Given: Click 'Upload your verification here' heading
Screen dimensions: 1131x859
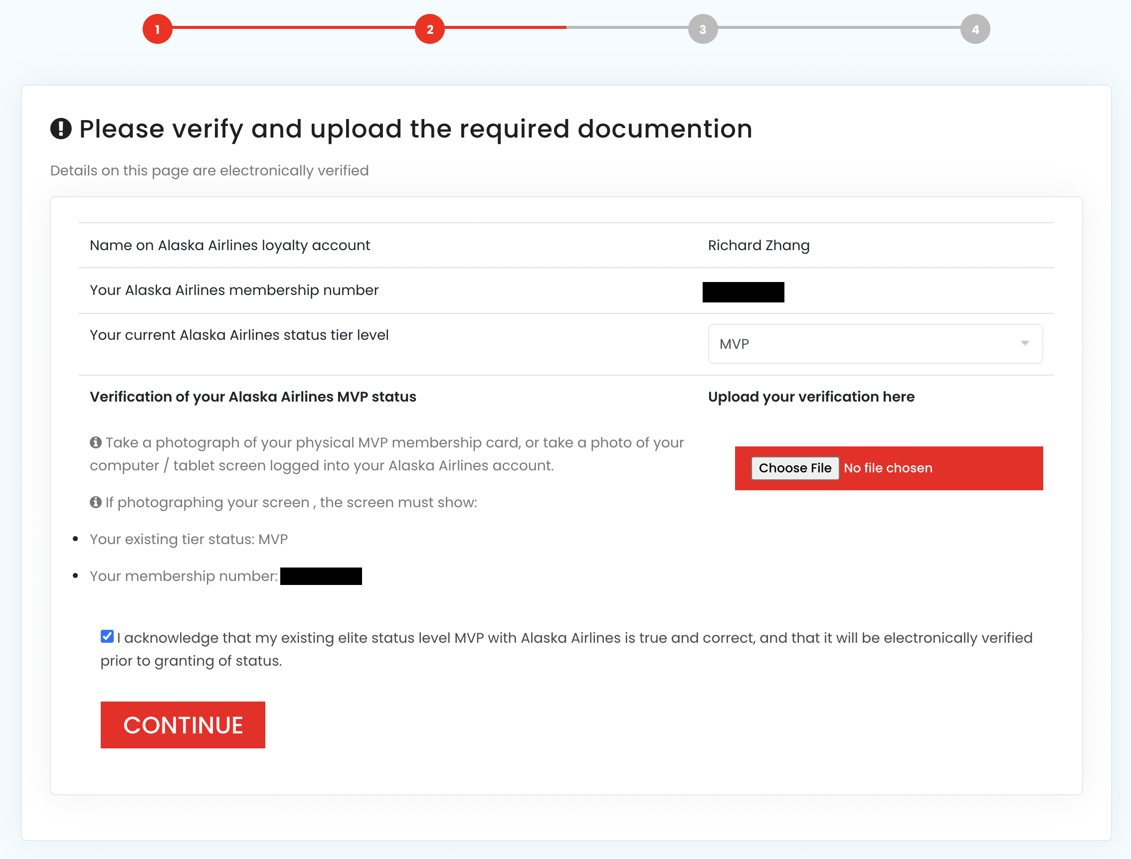Looking at the screenshot, I should [811, 397].
